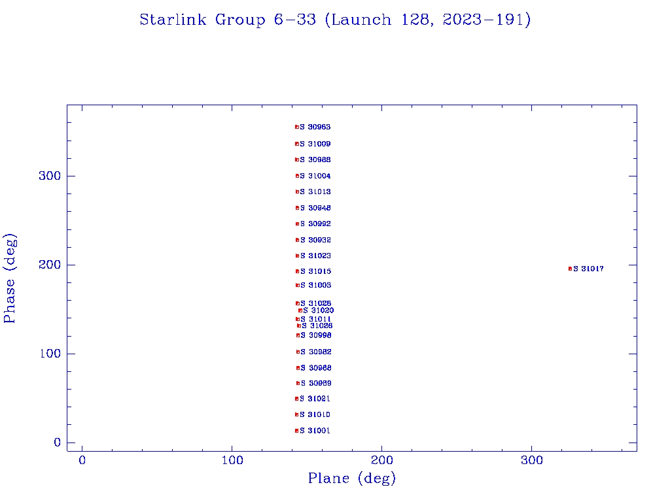Image resolution: width=670 pixels, height=502 pixels.
Task: Click the 'S 30988' satellite label
Action: point(315,160)
